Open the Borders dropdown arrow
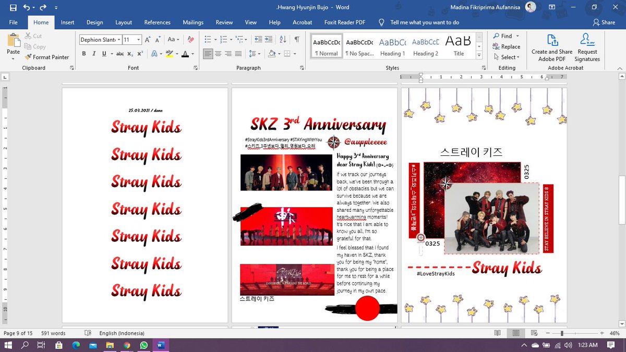The height and width of the screenshot is (352, 626). point(294,54)
